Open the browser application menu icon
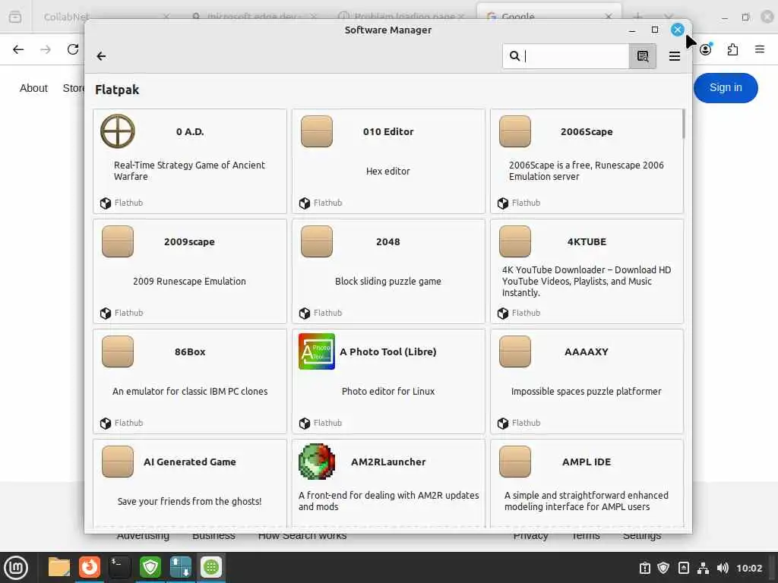 pos(760,49)
